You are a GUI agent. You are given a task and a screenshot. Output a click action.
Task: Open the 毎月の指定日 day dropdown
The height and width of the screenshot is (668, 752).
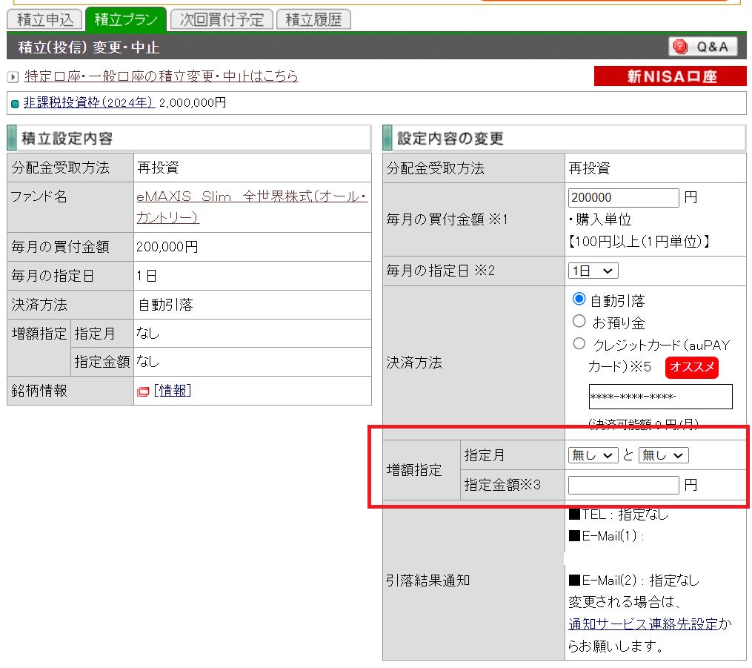pos(593,271)
